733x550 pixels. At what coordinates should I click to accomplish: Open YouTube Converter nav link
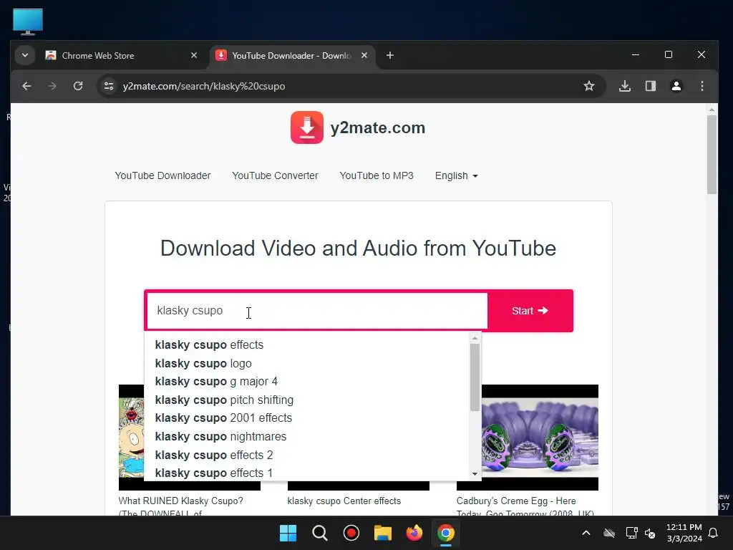(x=275, y=176)
